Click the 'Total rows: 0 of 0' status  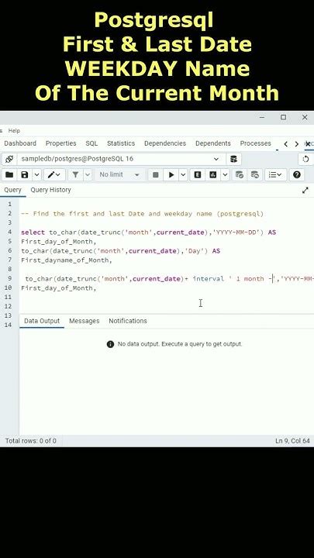coord(30,441)
